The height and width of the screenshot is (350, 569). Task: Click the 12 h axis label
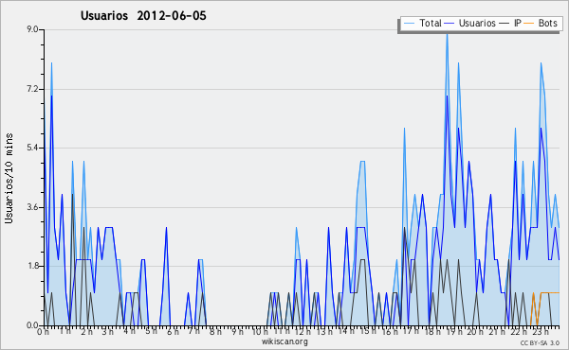(x=303, y=331)
